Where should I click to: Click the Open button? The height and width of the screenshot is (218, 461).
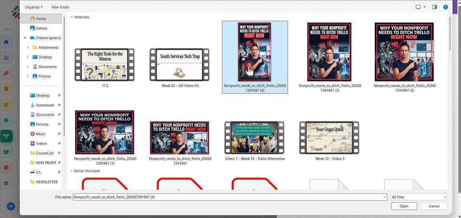point(404,206)
